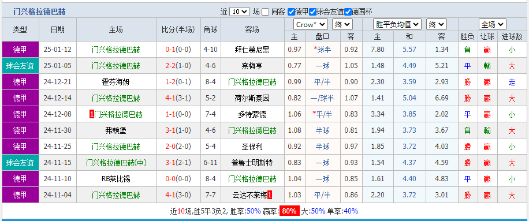Open 云达不莱梅 away team link
529x221 pixels.
pyautogui.click(x=249, y=195)
